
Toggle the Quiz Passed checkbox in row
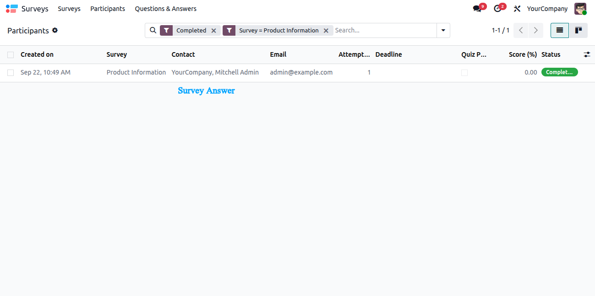(464, 73)
